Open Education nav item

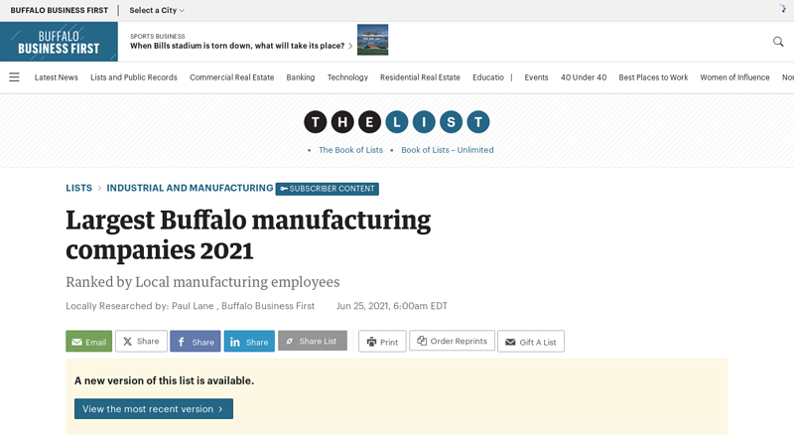[x=488, y=77]
